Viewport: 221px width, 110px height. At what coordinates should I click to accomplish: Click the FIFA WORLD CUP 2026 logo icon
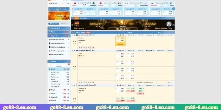tap(50, 40)
